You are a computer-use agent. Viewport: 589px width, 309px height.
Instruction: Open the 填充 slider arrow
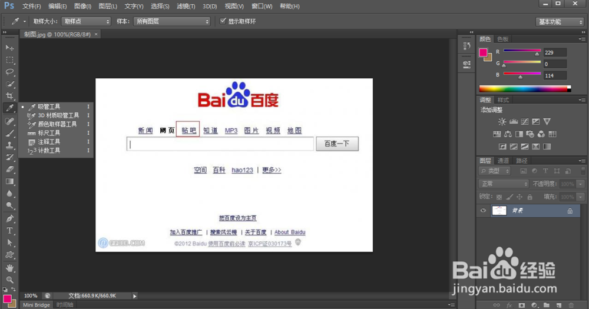click(x=581, y=197)
